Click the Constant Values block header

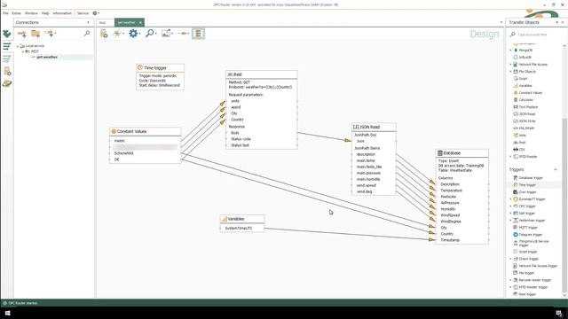point(145,131)
